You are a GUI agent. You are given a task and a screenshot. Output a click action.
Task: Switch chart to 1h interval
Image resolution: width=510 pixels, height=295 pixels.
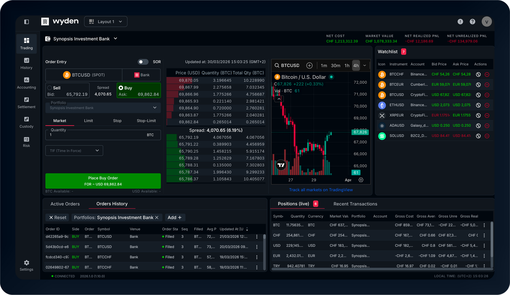[x=347, y=66]
